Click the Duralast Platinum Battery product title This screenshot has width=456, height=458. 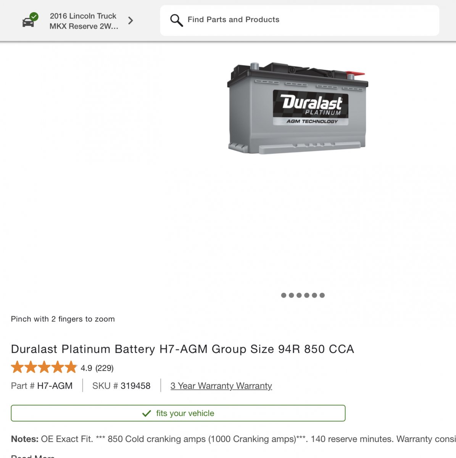pos(182,349)
